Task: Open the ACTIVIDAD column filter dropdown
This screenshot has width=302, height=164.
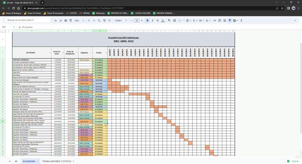Action: [x=50, y=53]
